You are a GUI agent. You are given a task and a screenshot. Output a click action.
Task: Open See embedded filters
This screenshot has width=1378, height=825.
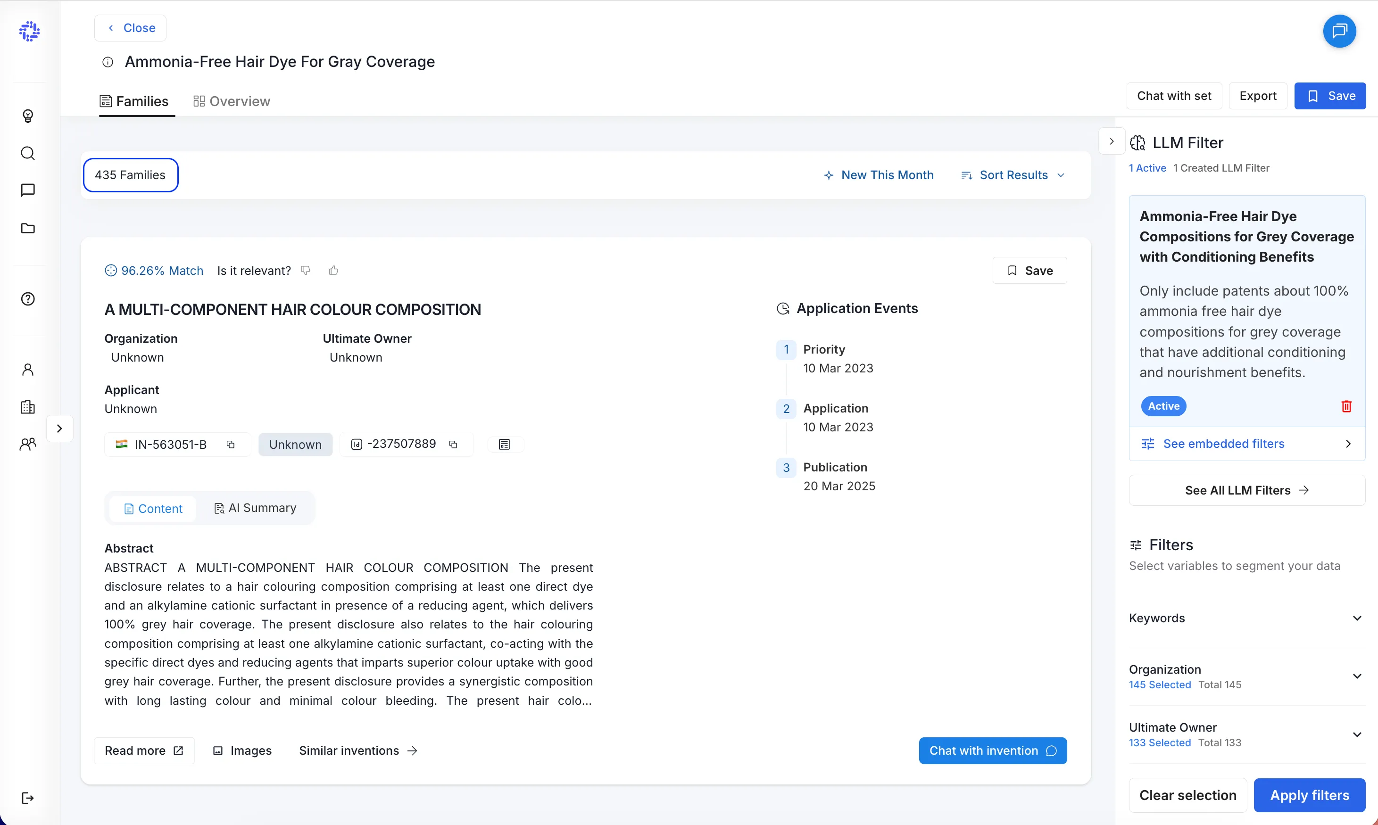pyautogui.click(x=1247, y=444)
